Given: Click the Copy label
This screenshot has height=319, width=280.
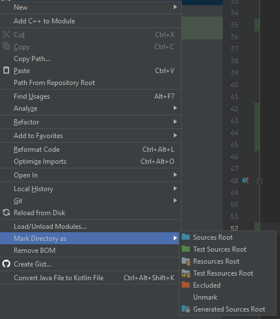Looking at the screenshot, I should 22,47.
